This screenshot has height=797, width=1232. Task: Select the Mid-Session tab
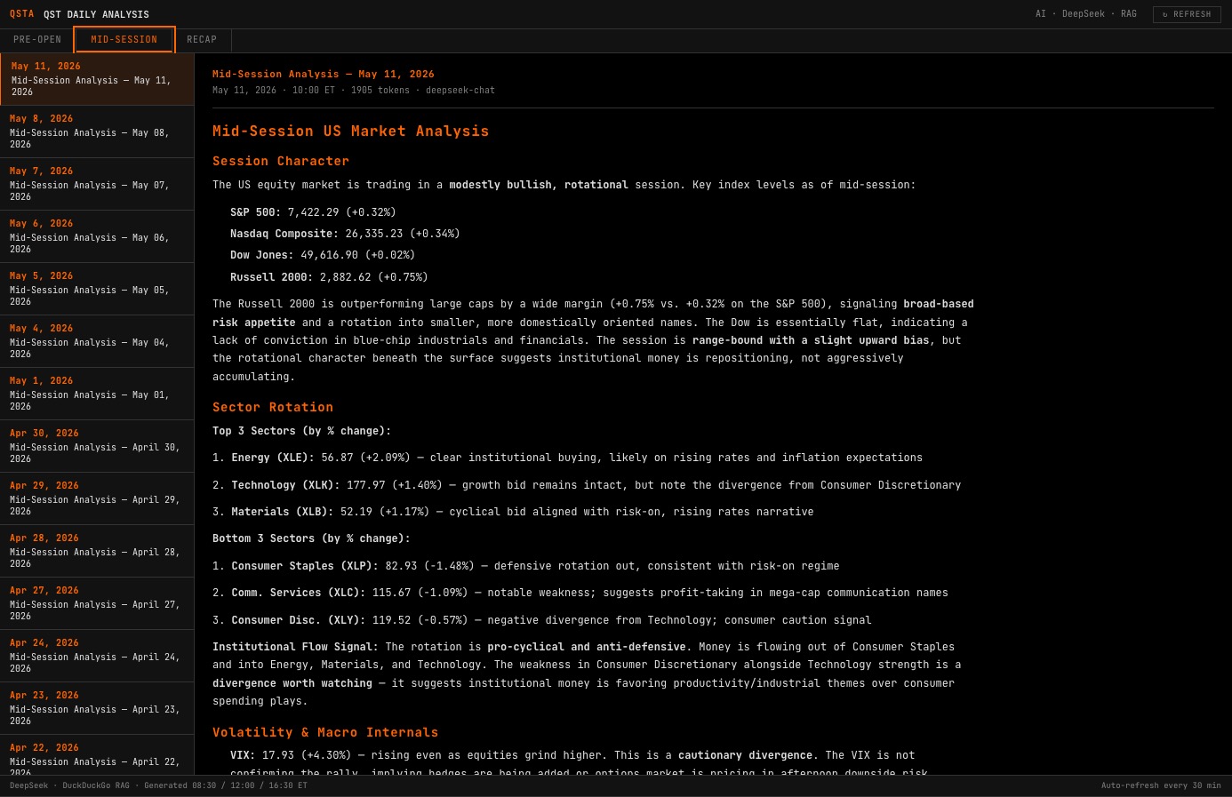click(x=124, y=40)
